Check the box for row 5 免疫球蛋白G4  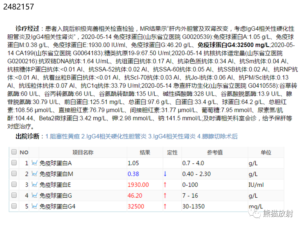coord(14,206)
